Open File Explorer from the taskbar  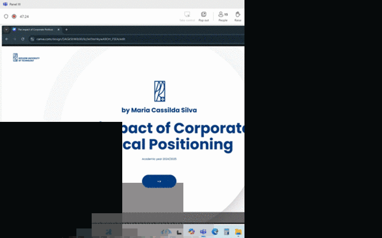(x=238, y=232)
